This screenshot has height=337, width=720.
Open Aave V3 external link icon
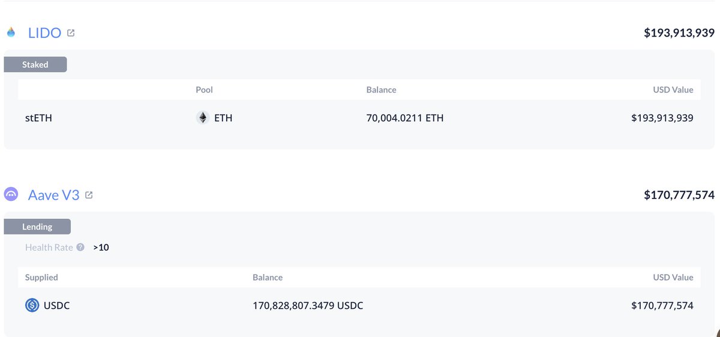pyautogui.click(x=89, y=195)
